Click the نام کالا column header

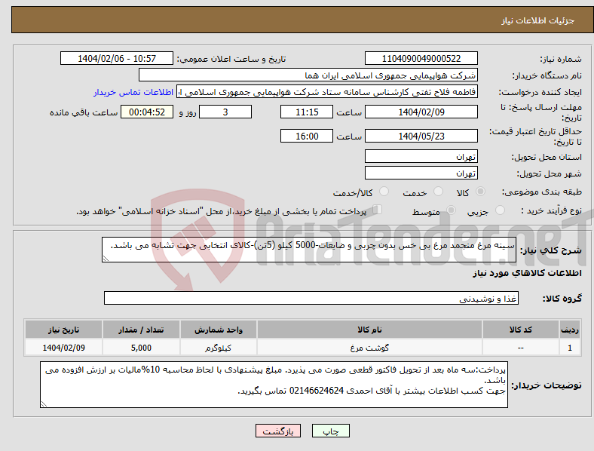(369, 330)
